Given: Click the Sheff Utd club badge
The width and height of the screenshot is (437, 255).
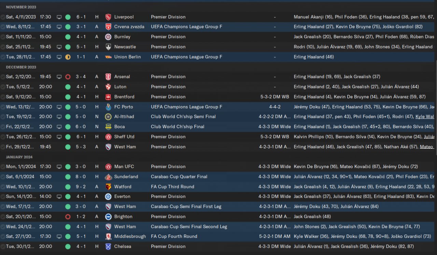Looking at the screenshot, I should click(x=108, y=137).
